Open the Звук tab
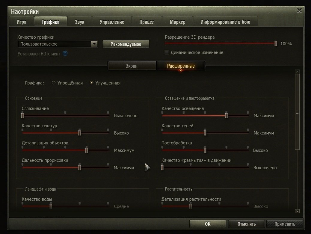 [79, 22]
